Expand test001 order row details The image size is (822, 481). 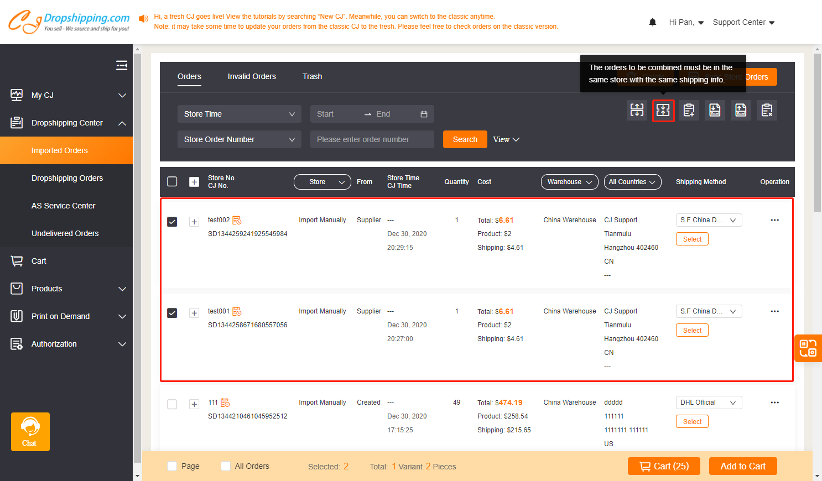194,313
